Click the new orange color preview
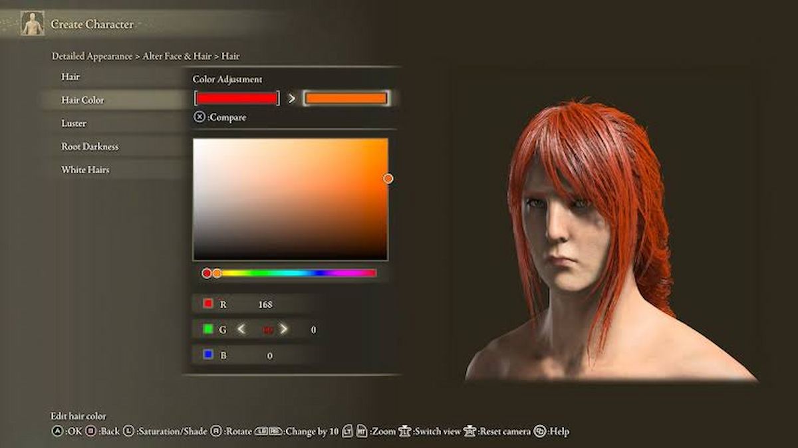 point(346,98)
